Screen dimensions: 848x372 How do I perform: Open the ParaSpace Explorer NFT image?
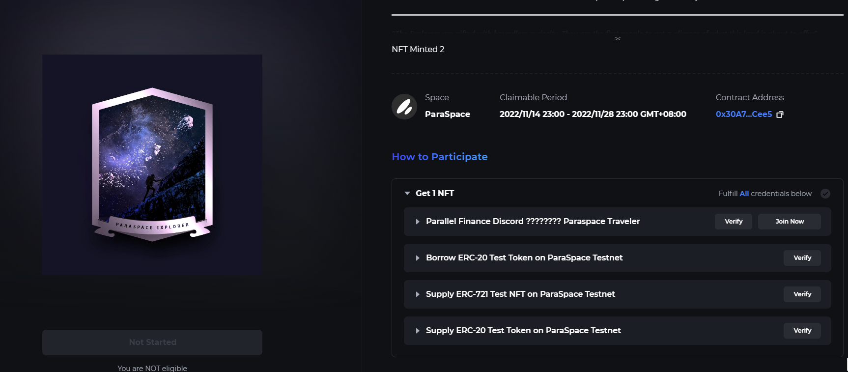(152, 165)
